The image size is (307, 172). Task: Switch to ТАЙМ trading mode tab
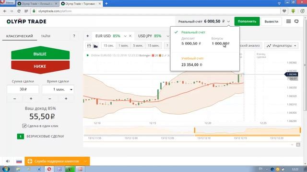(x=46, y=36)
